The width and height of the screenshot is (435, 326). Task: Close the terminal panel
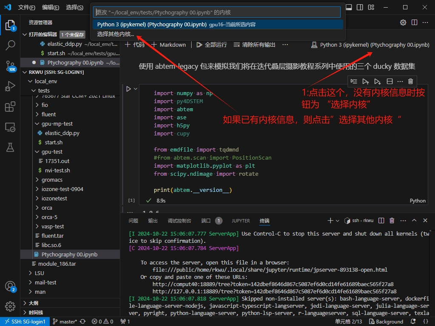425,220
